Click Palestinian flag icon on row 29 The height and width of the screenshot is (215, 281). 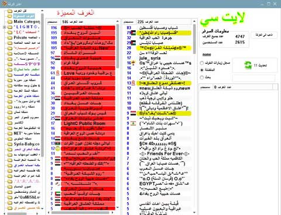(x=133, y=43)
